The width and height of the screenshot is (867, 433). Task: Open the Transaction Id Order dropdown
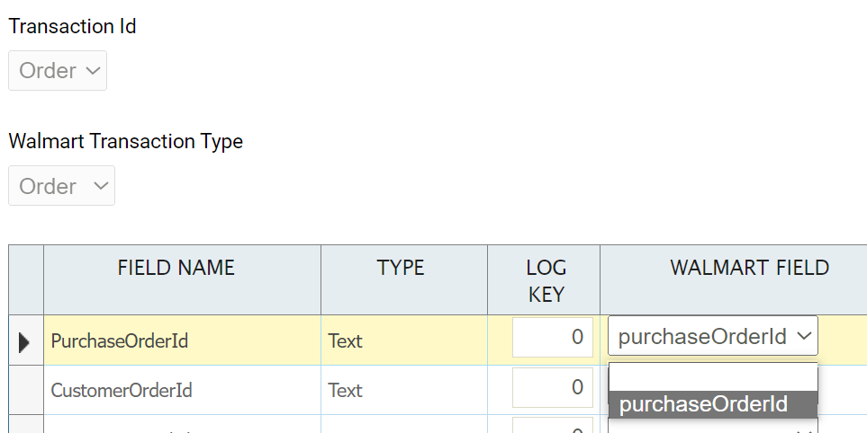(58, 71)
